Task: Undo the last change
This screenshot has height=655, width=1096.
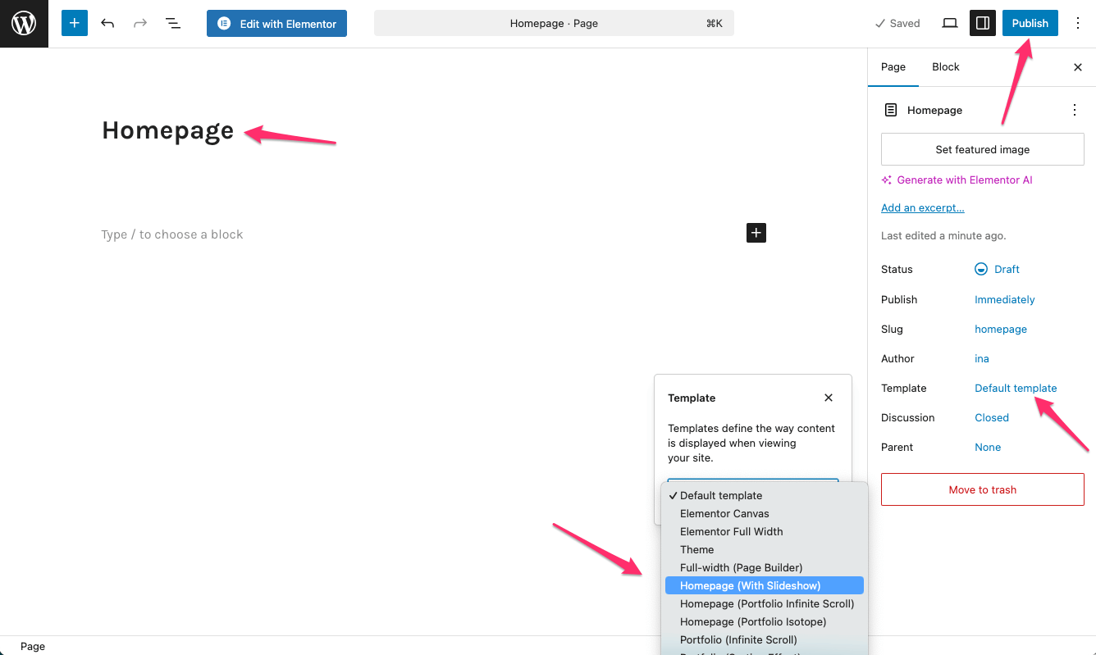Action: (107, 23)
